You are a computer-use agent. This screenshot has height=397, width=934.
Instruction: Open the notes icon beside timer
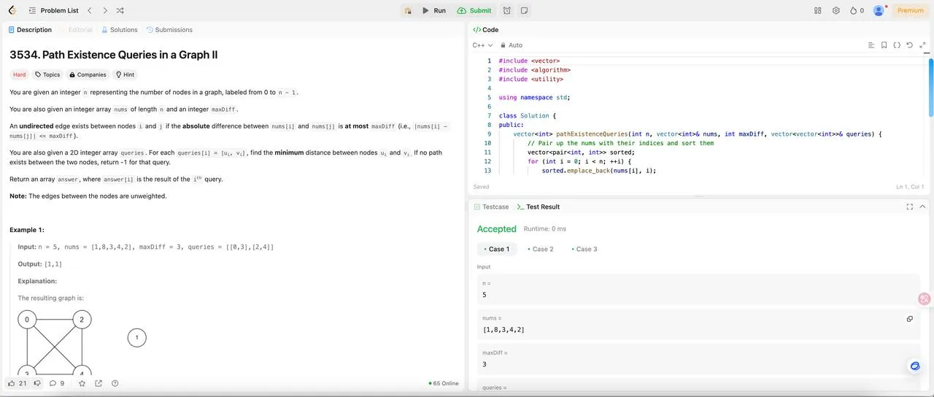click(524, 10)
